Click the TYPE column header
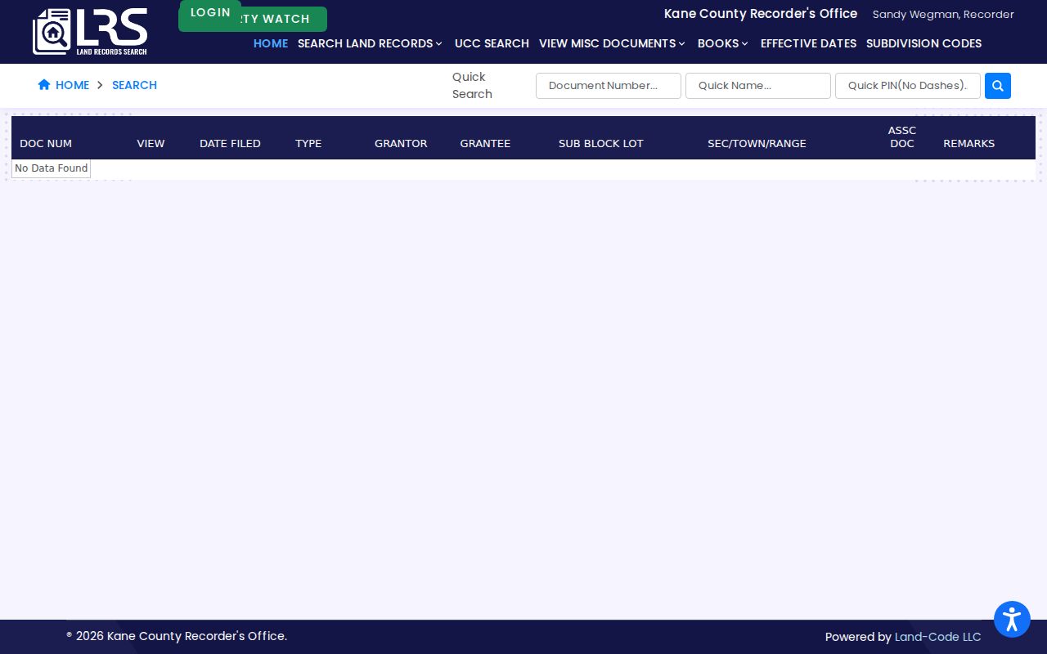Screen dimensions: 1047x654 click(308, 143)
